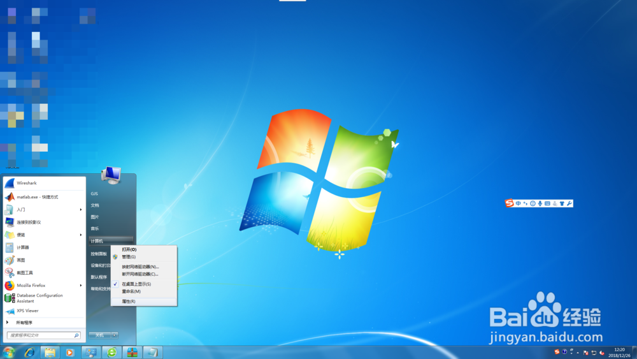Screen dimensions: 637x359
Task: Click 属性(R) in the context menu
Action: click(x=144, y=301)
